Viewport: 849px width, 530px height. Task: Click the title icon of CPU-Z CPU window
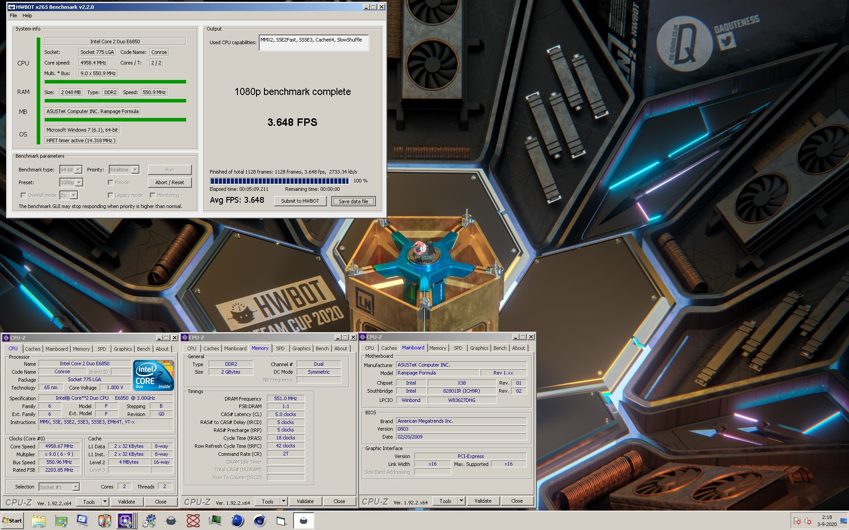6,338
